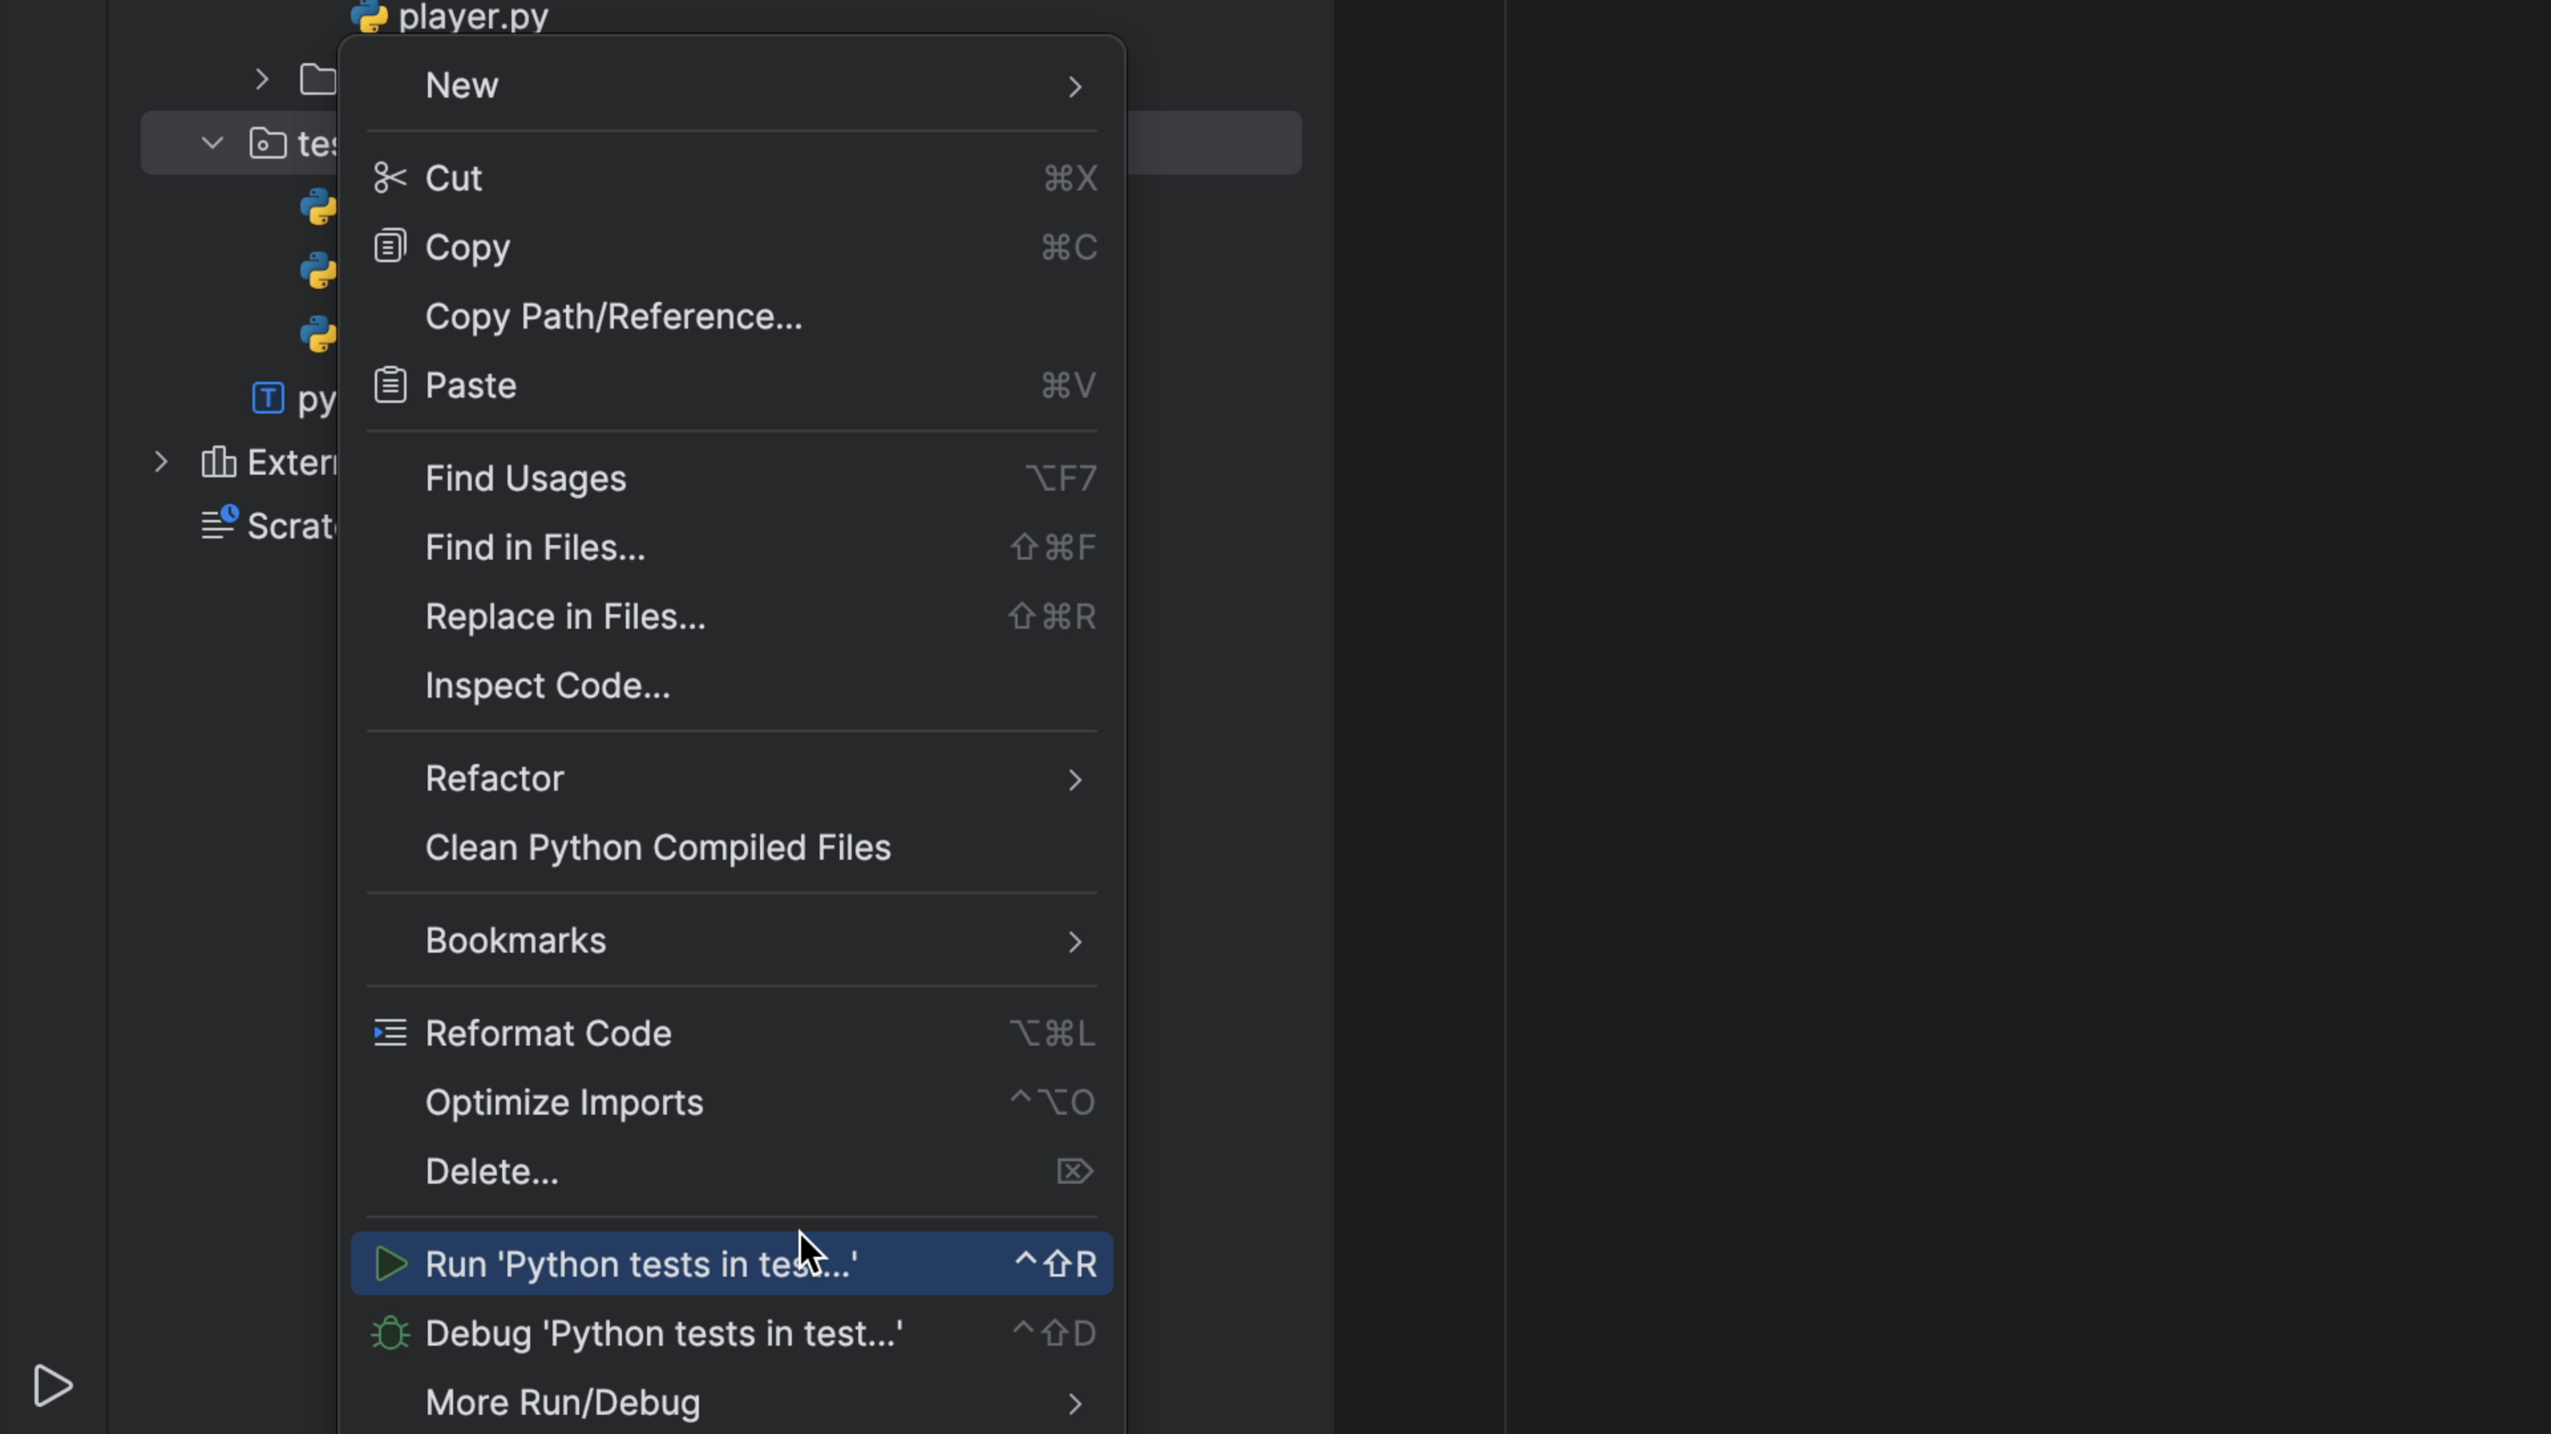This screenshot has height=1434, width=2551.
Task: Click the External Libraries icon
Action: coord(219,461)
